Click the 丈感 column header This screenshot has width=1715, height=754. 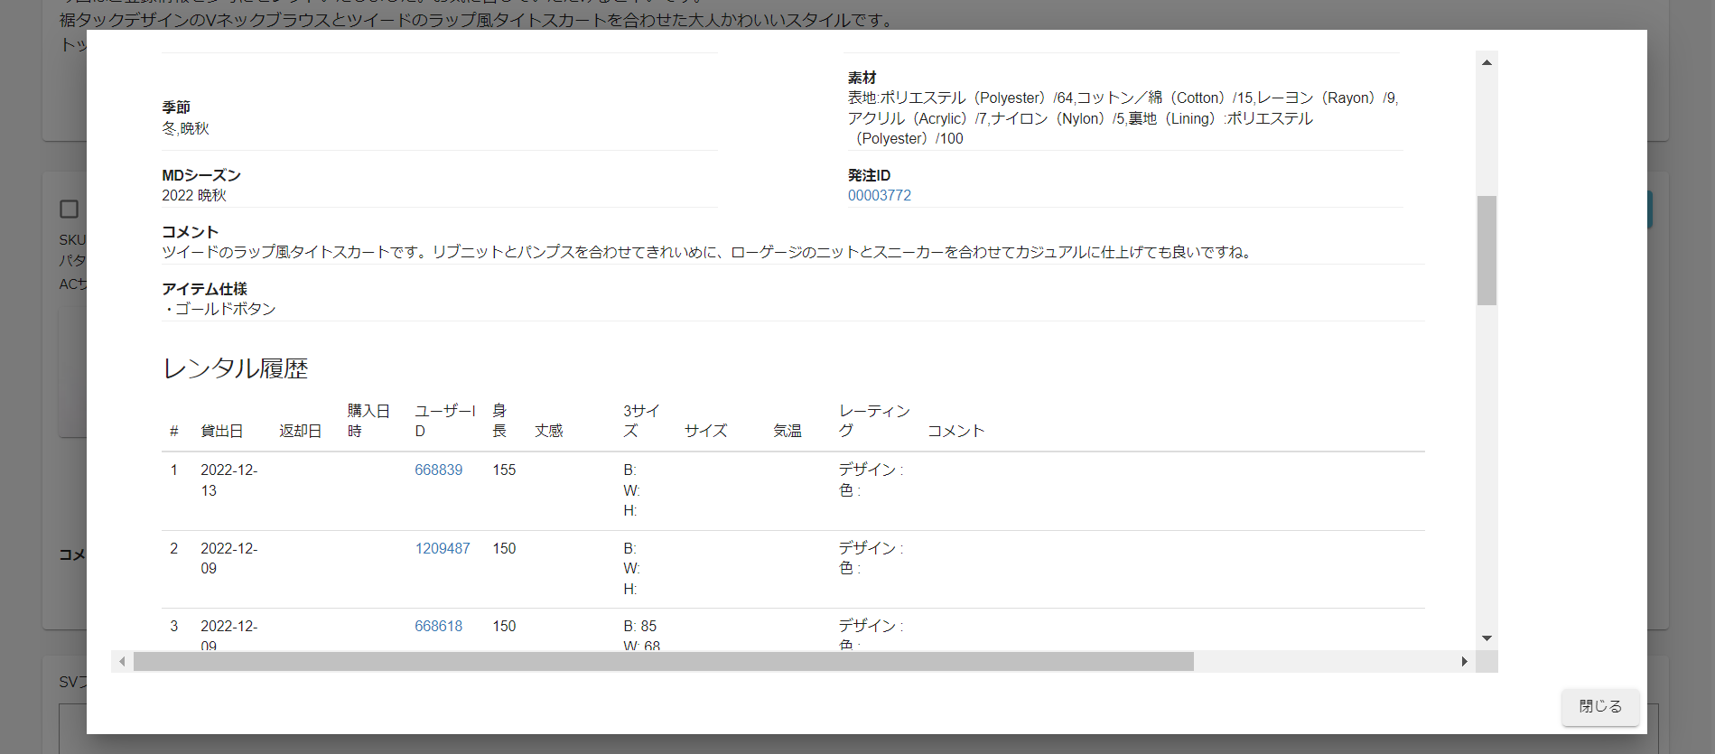coord(548,431)
